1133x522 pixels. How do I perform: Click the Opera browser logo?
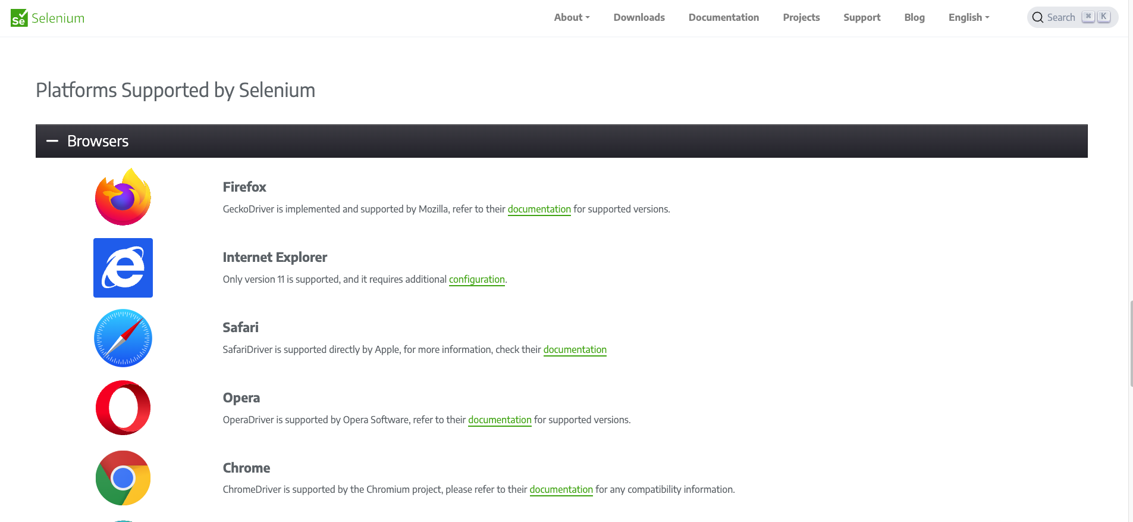(x=123, y=408)
